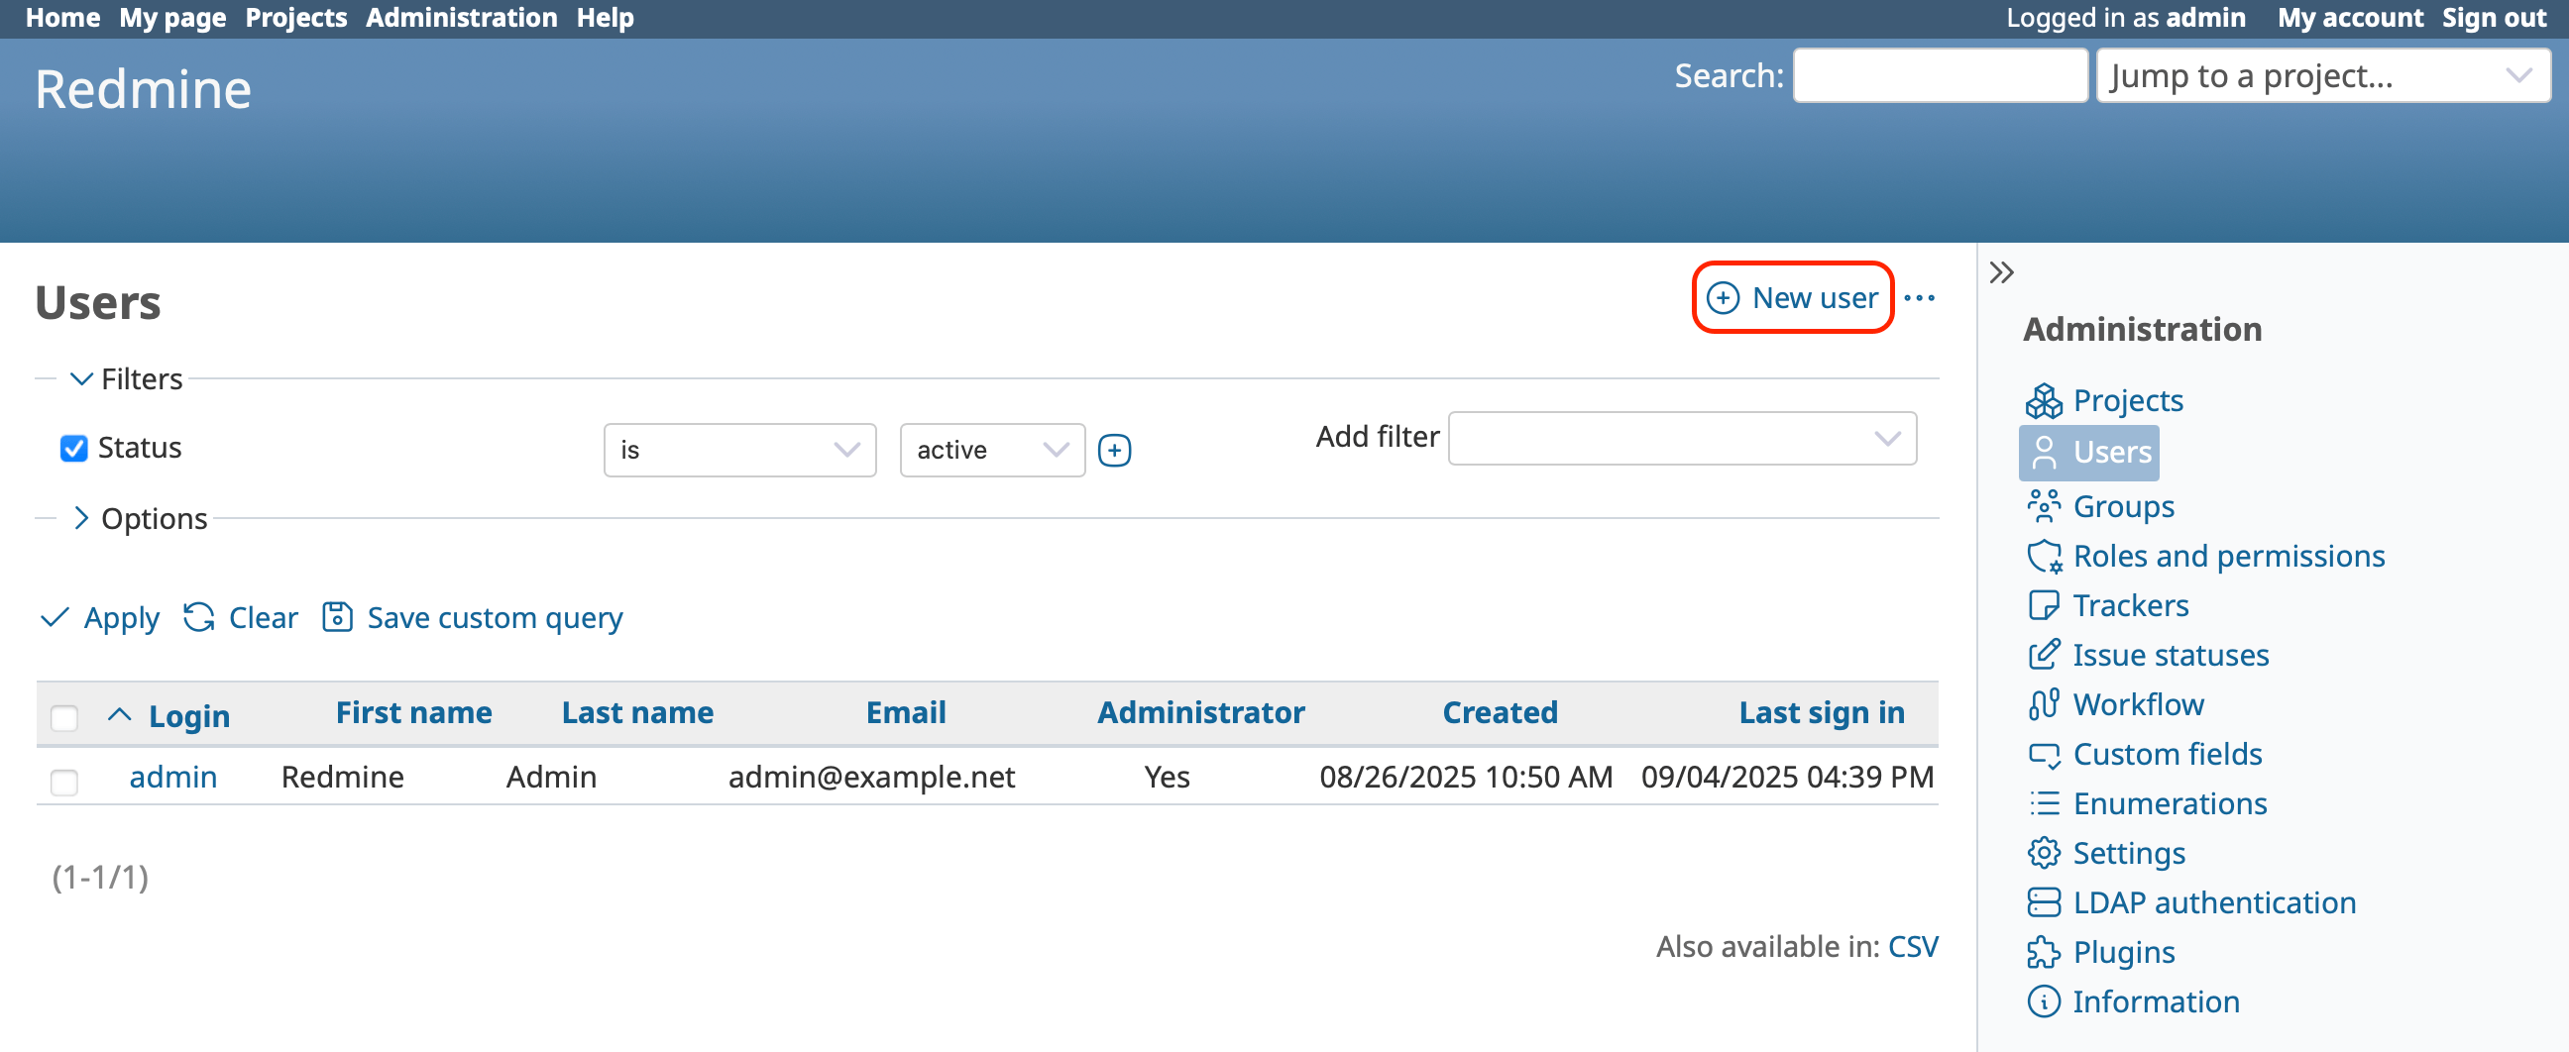This screenshot has width=2569, height=1052.
Task: Click the Plugins puzzle icon in the sidebar
Action: click(2043, 952)
